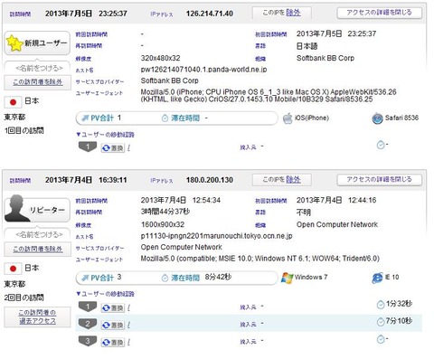Viewport: 434px width, 359px height.
Task: Click the Safari 8536 browser icon
Action: [x=377, y=118]
